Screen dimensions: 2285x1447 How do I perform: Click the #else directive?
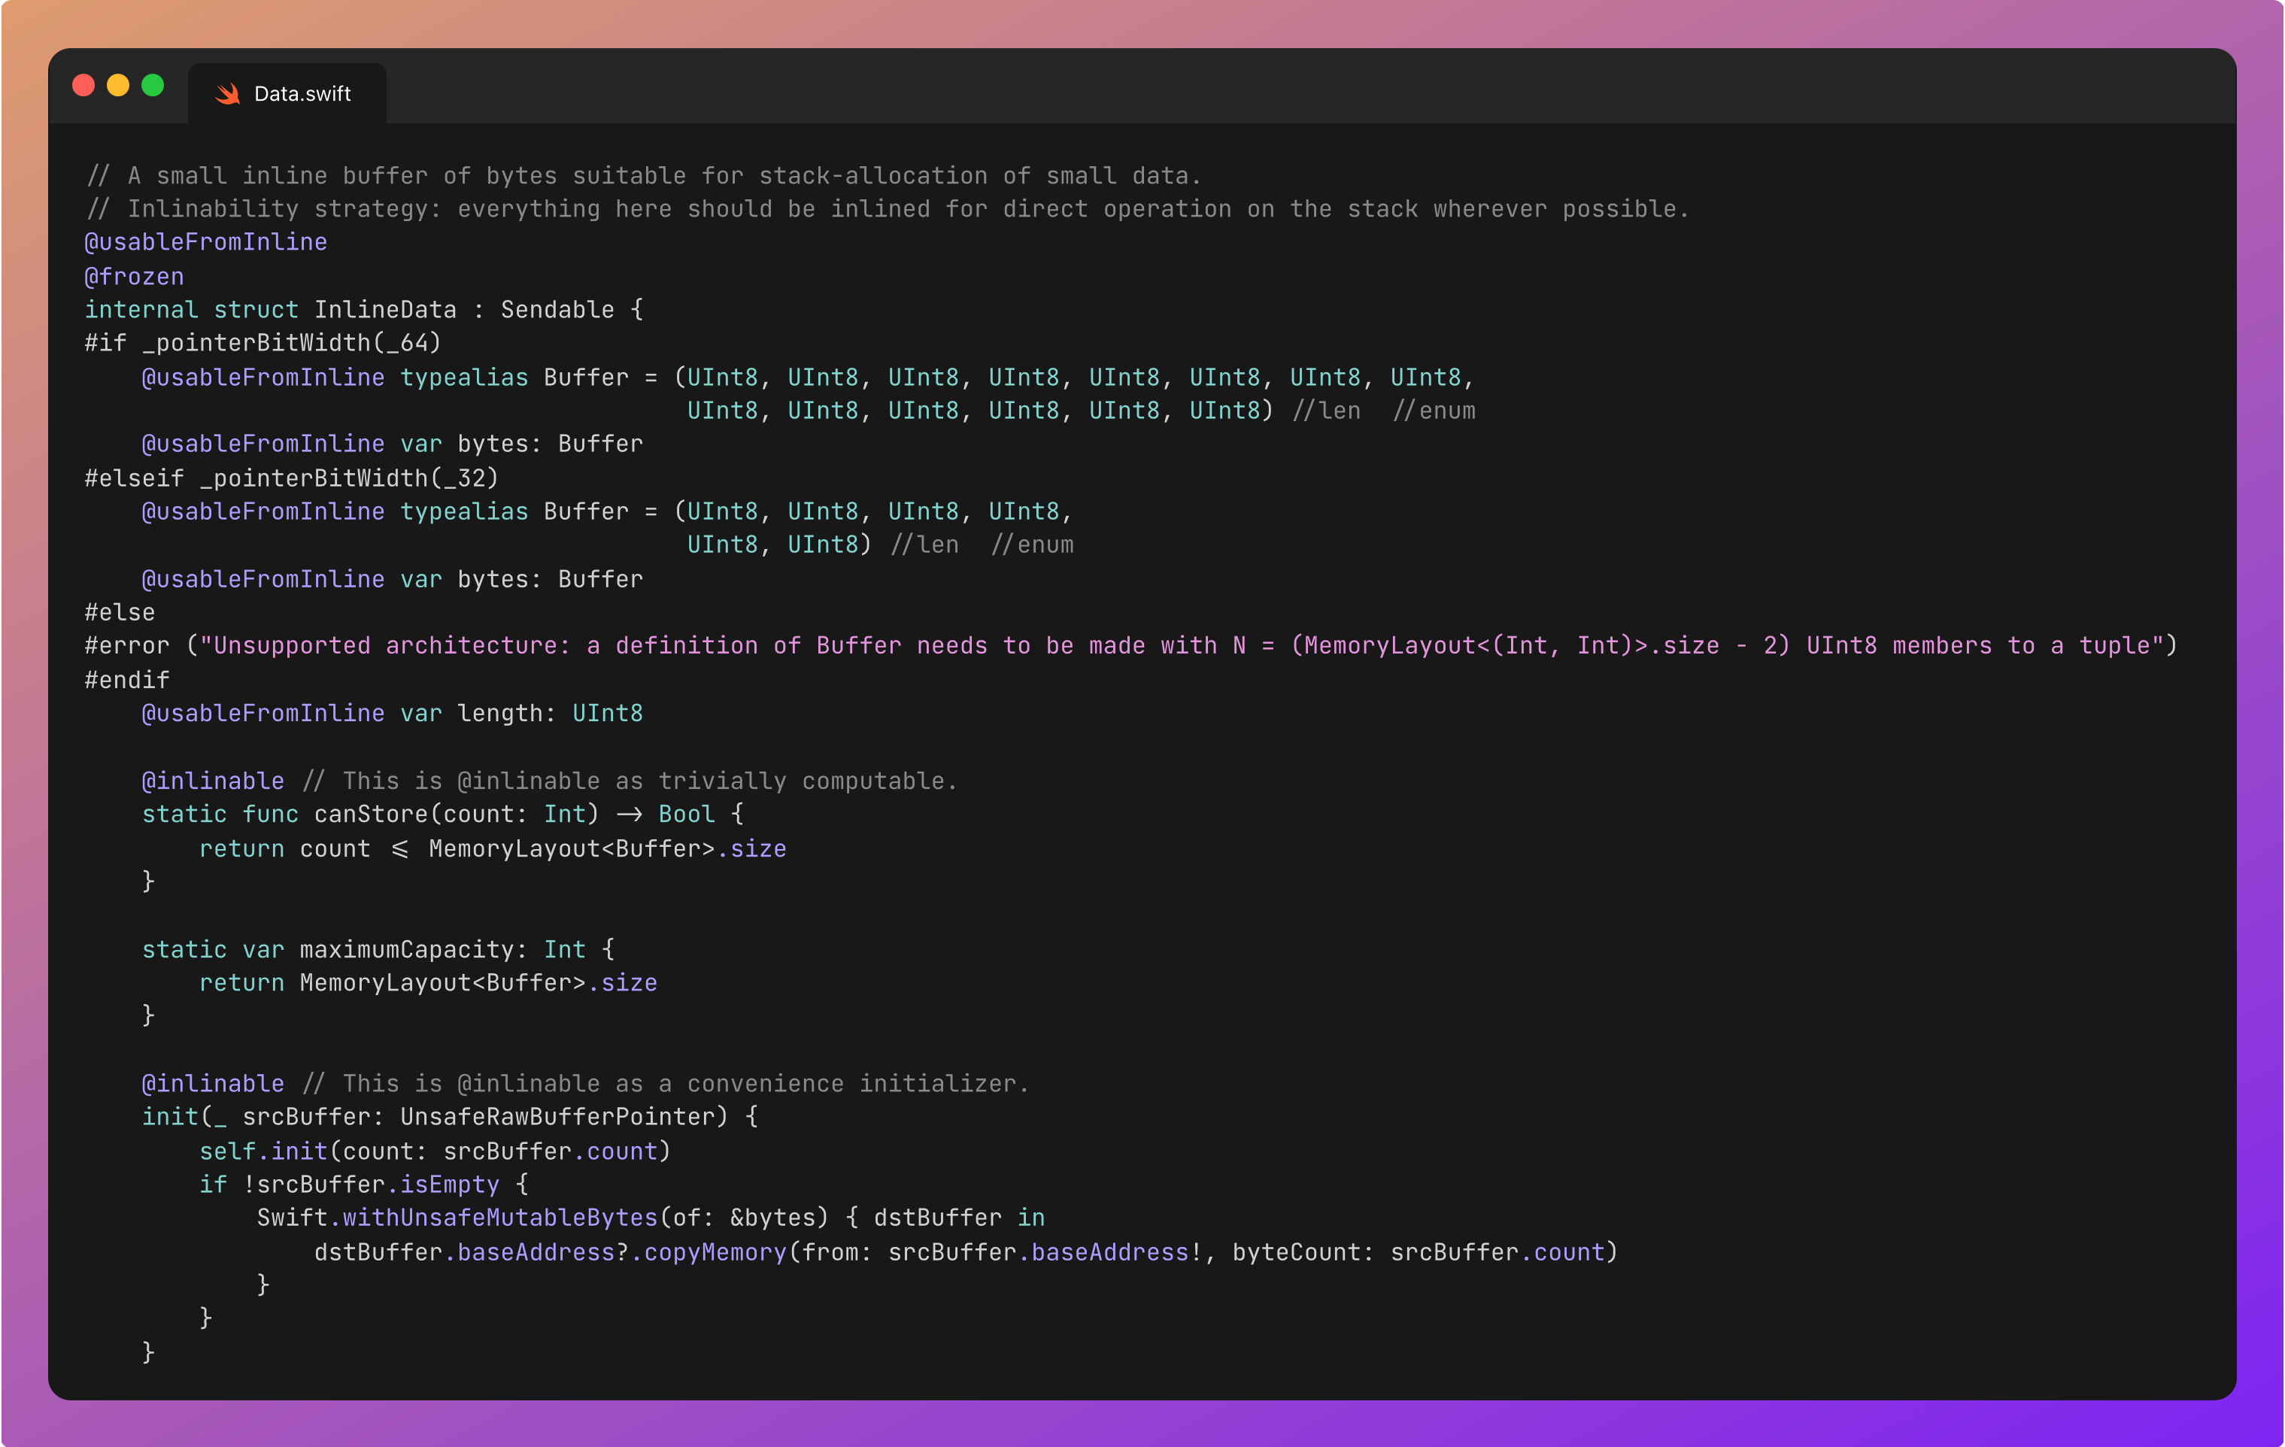coord(120,612)
